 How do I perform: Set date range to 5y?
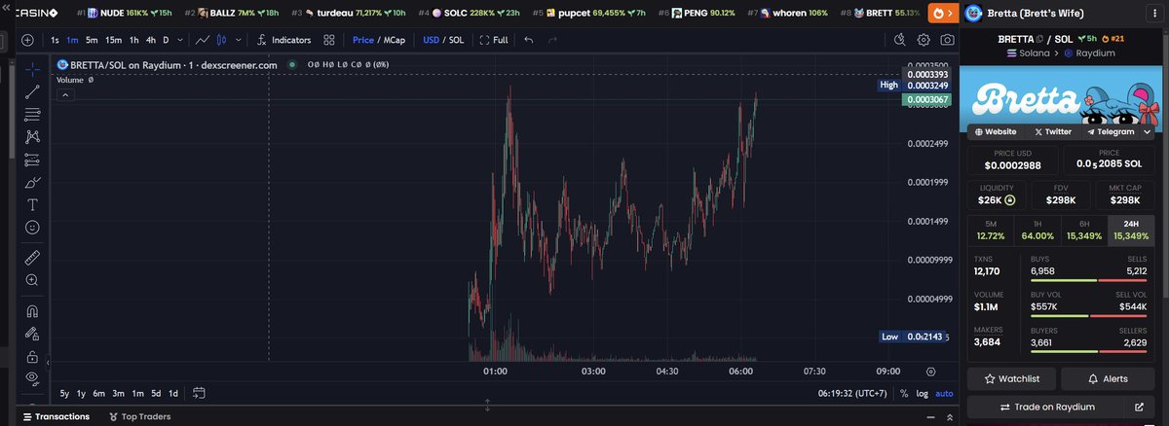[64, 393]
